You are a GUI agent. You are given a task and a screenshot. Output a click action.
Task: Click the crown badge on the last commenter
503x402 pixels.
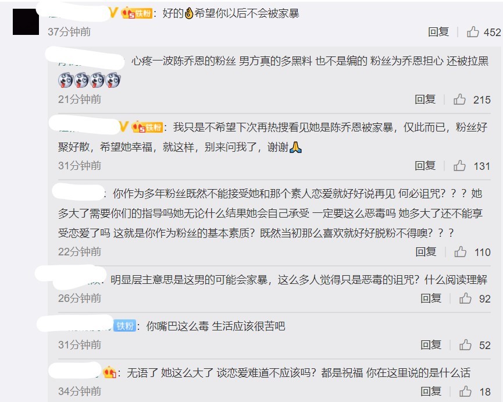tap(109, 372)
